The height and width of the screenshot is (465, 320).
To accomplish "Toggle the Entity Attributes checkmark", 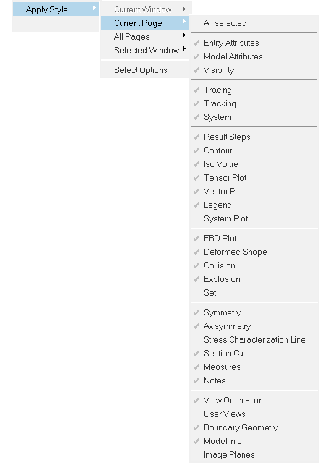I will tap(254, 43).
